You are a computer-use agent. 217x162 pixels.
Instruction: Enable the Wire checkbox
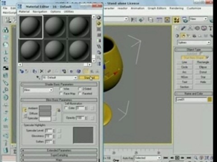(x=61, y=89)
